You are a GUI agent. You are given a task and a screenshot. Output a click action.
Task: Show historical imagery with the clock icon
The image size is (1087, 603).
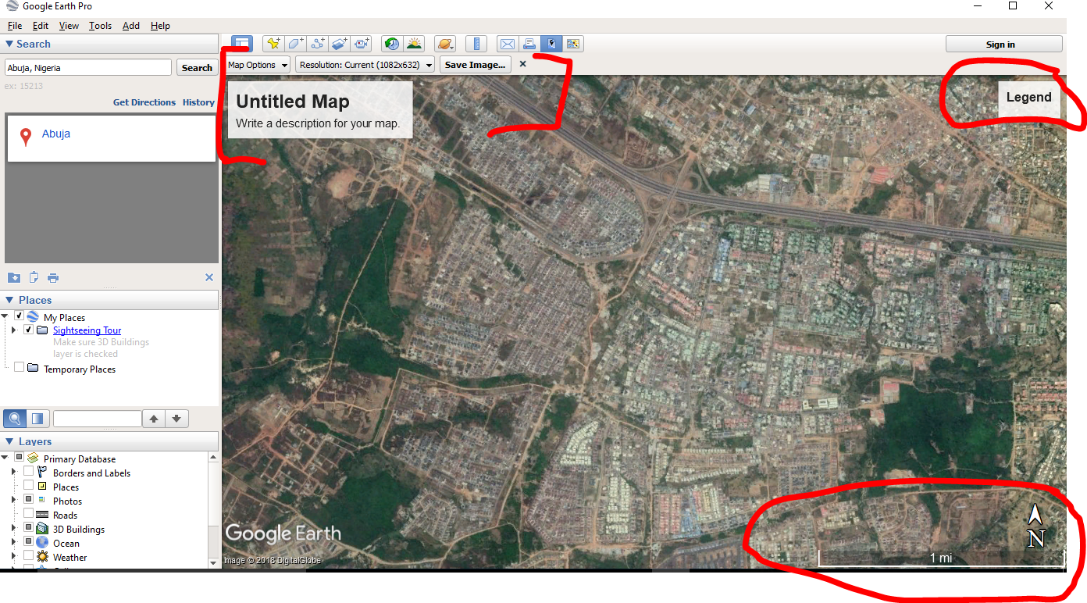(391, 44)
